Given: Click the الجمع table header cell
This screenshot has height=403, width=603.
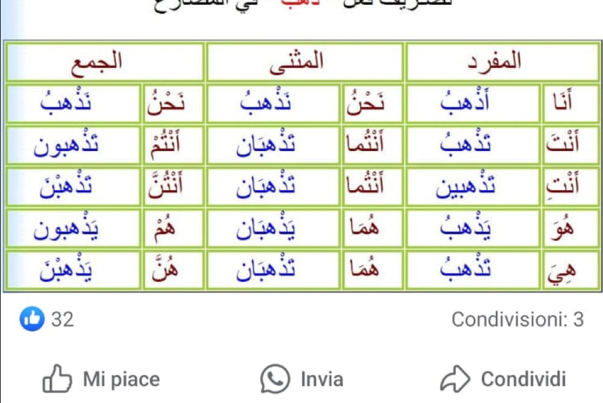Looking at the screenshot, I should pyautogui.click(x=105, y=62).
